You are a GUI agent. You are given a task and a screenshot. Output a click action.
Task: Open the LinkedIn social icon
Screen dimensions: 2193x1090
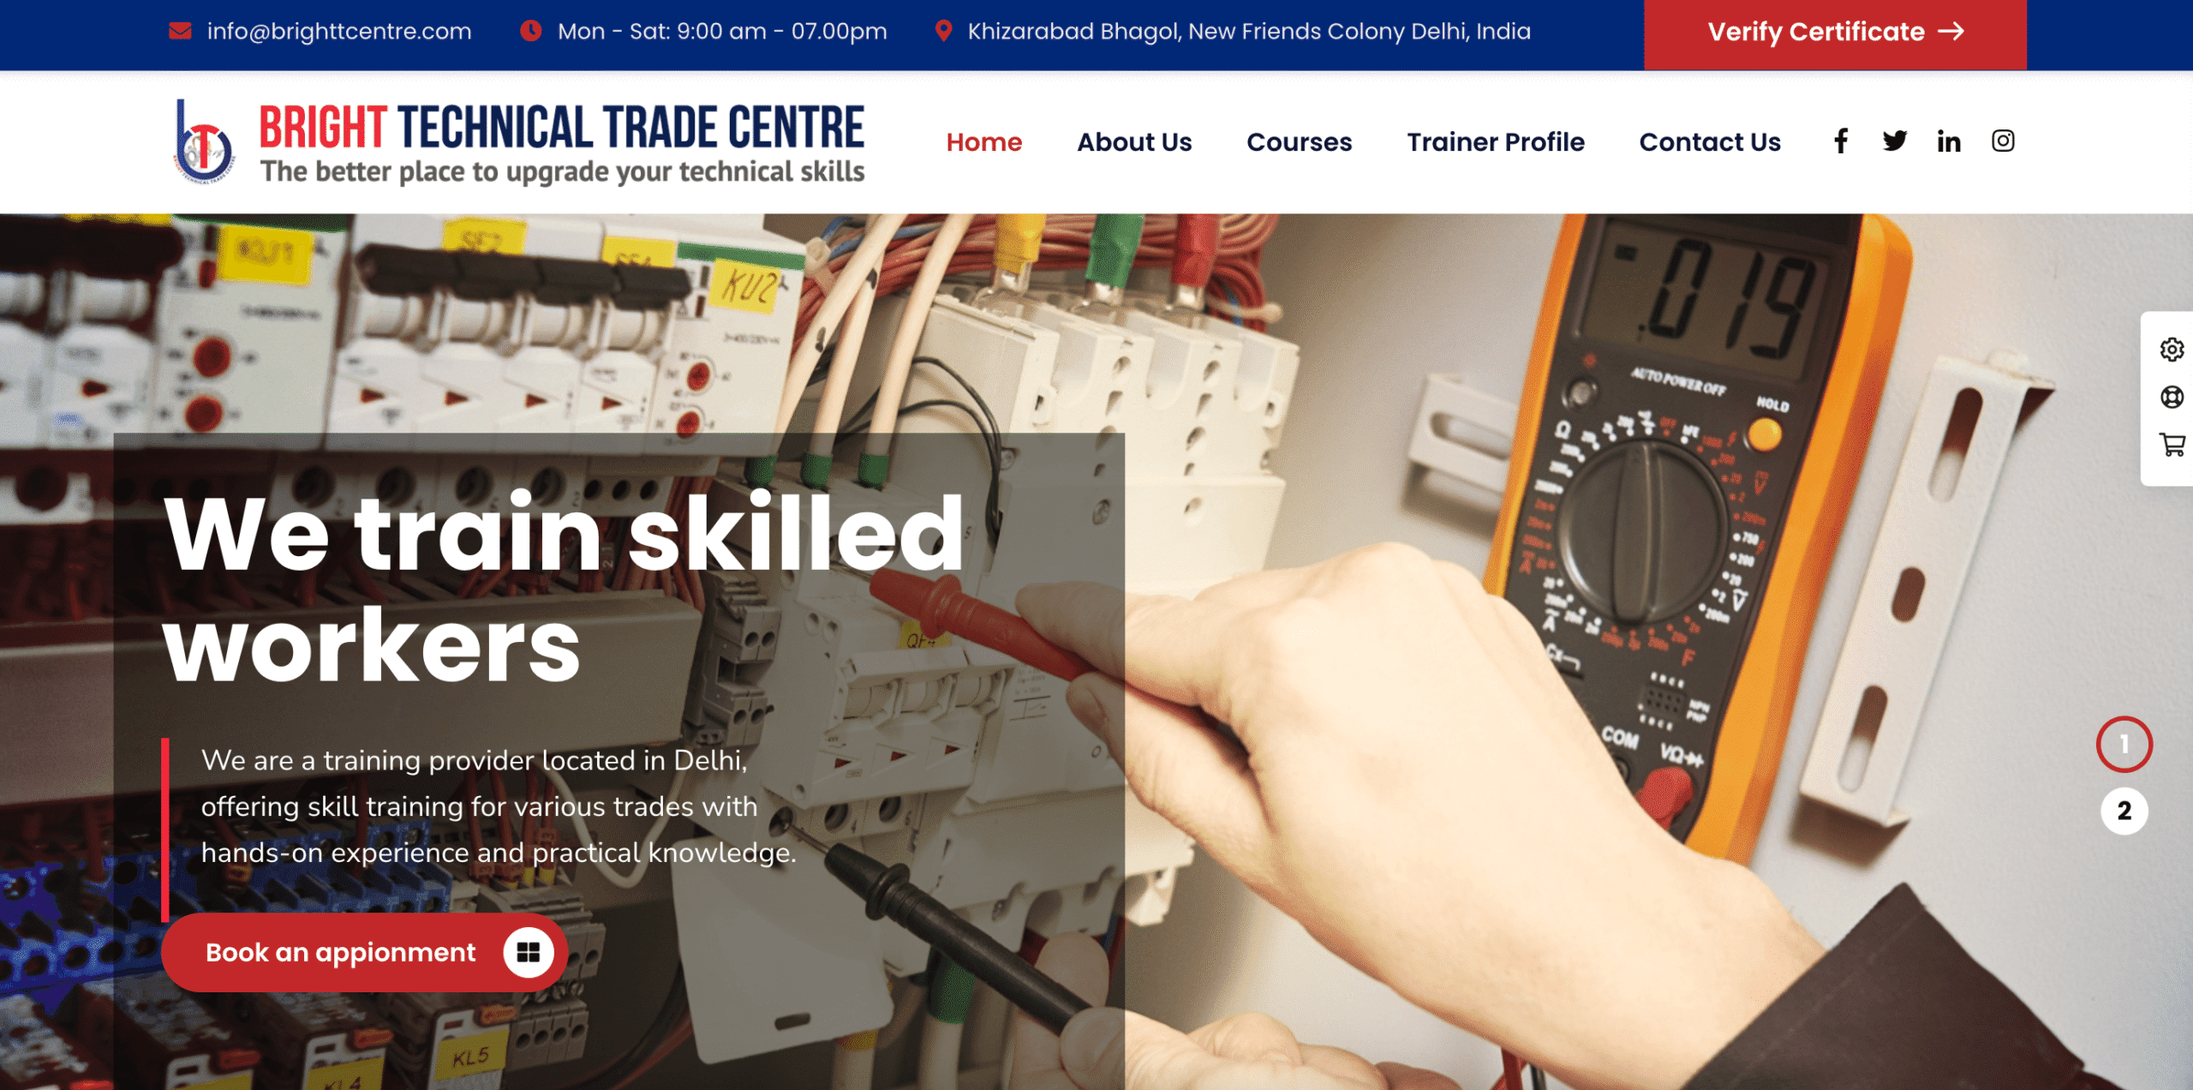[x=1949, y=141]
